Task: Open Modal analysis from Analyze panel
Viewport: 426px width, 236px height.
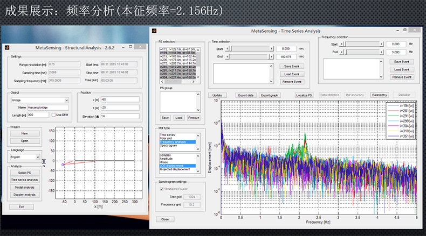Action: [x=25, y=187]
